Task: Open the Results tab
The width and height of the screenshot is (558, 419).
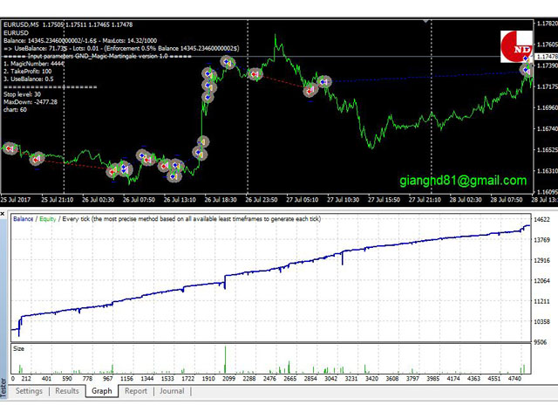Action: [66, 391]
